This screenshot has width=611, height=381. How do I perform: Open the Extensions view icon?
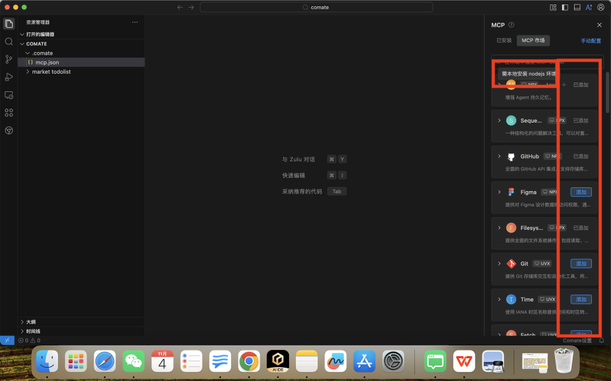tap(9, 112)
